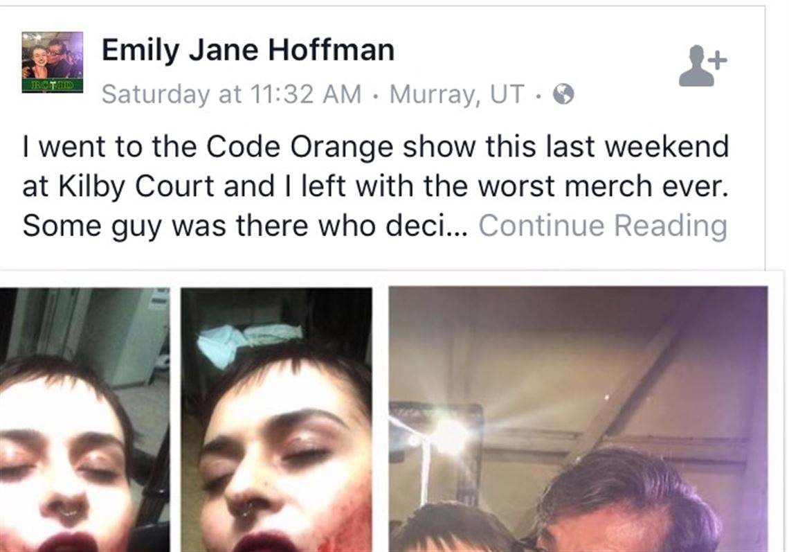The width and height of the screenshot is (789, 552).
Task: Open the middle selfie photo with towel
Action: click(276, 420)
